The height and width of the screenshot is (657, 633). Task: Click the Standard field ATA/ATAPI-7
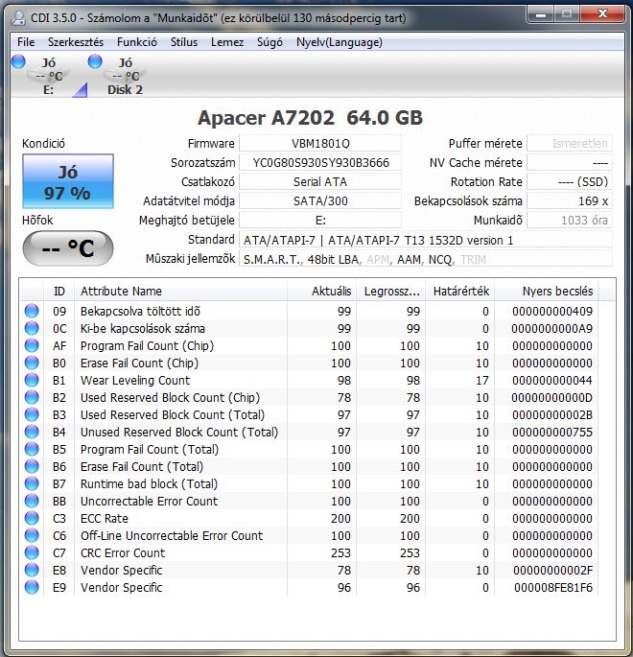click(426, 240)
